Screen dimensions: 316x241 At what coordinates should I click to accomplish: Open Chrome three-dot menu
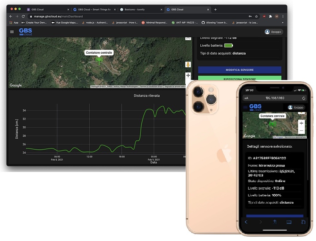point(283,16)
